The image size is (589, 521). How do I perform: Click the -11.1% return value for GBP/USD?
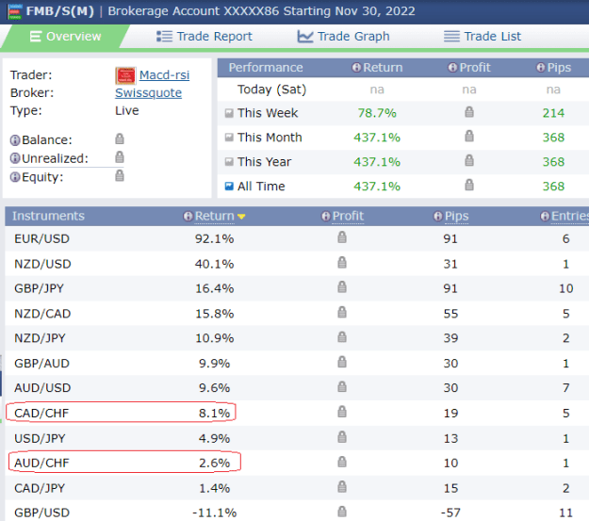click(215, 513)
